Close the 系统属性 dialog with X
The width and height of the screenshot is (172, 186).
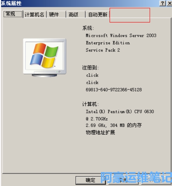[169, 3]
